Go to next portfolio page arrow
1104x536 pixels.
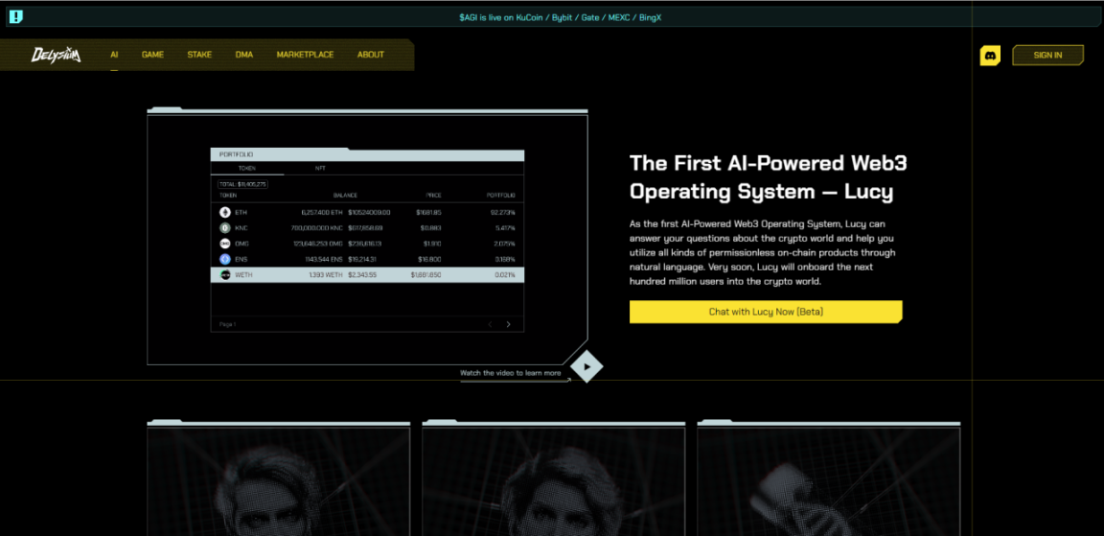coord(508,325)
